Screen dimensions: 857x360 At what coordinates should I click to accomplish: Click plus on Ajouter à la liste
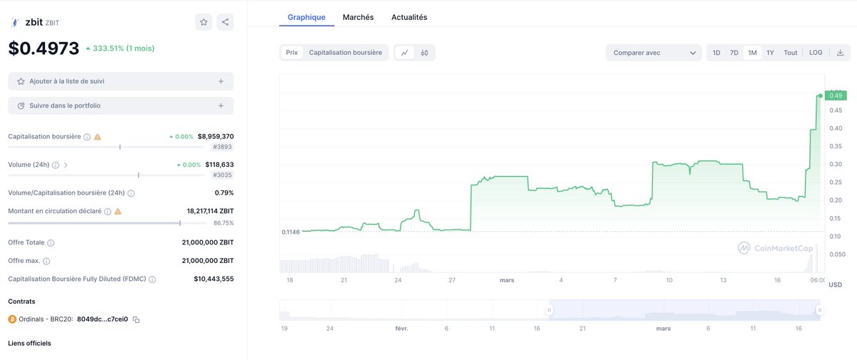(x=221, y=81)
